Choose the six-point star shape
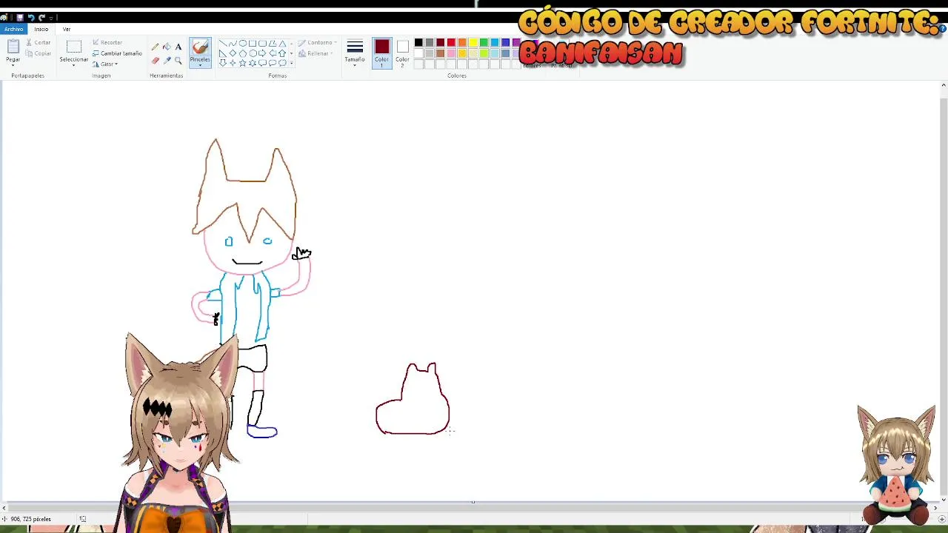This screenshot has width=948, height=533. pos(253,63)
